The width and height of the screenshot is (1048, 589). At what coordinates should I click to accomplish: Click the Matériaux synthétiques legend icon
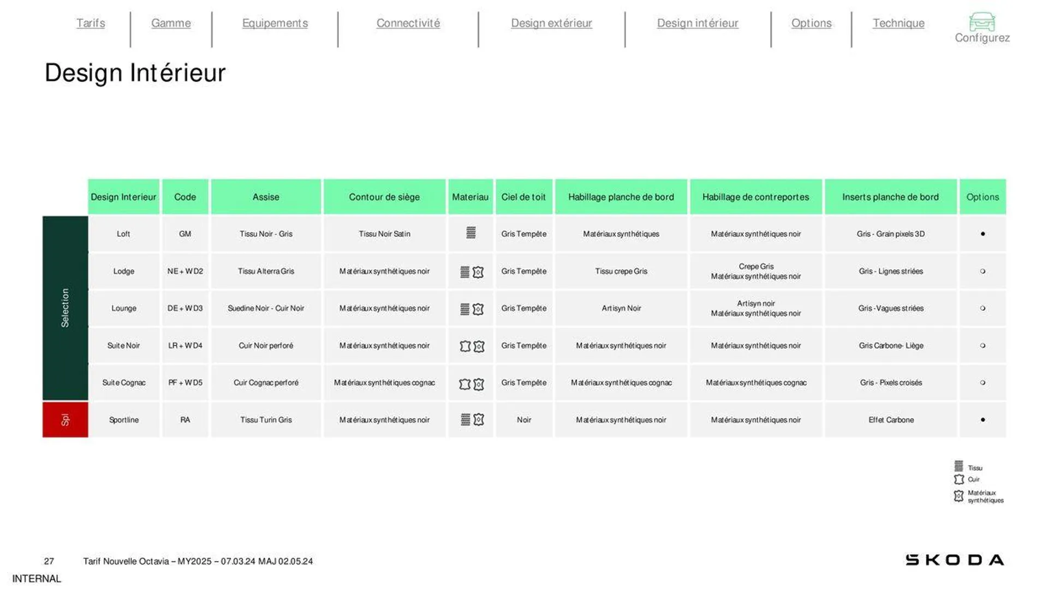958,496
